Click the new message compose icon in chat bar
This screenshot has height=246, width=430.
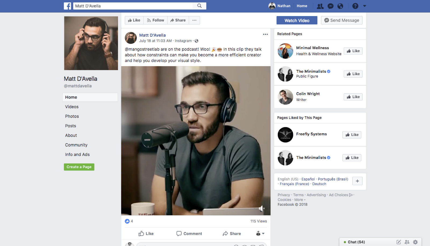point(399,242)
